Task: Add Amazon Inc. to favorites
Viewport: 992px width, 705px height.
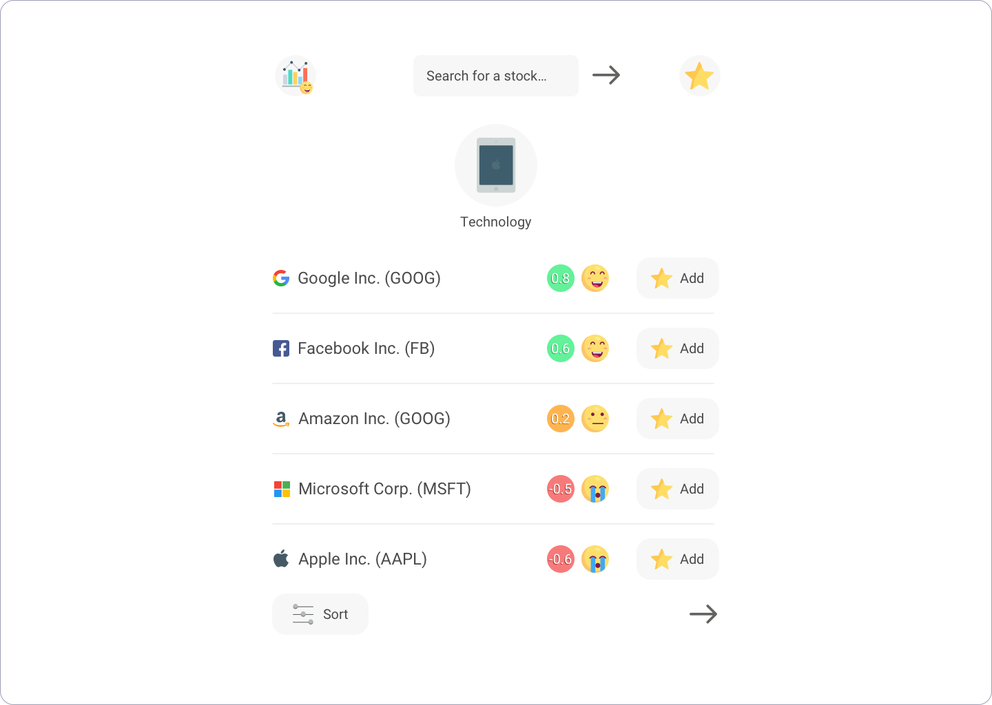Action: [x=678, y=419]
